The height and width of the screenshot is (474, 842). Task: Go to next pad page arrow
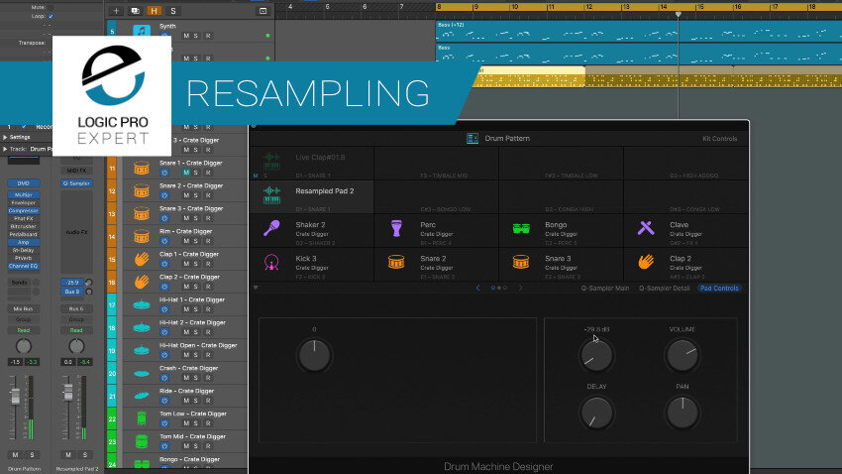point(520,288)
